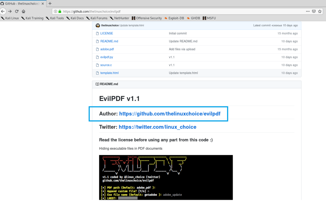This screenshot has height=201, width=326.
Task: Open the page actions three-dots menu
Action: [308, 11]
